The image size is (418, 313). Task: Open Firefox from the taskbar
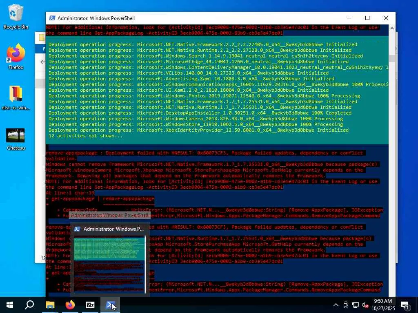pyautogui.click(x=70, y=305)
